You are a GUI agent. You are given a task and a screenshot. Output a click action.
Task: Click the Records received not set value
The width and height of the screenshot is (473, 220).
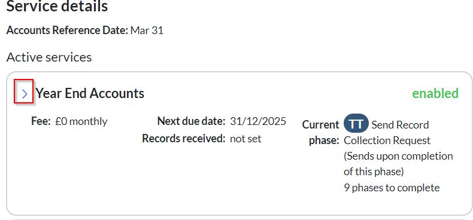point(245,139)
